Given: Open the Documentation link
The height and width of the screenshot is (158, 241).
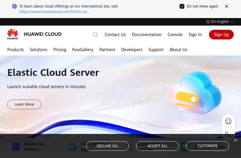Looking at the screenshot, I should click(x=147, y=35).
